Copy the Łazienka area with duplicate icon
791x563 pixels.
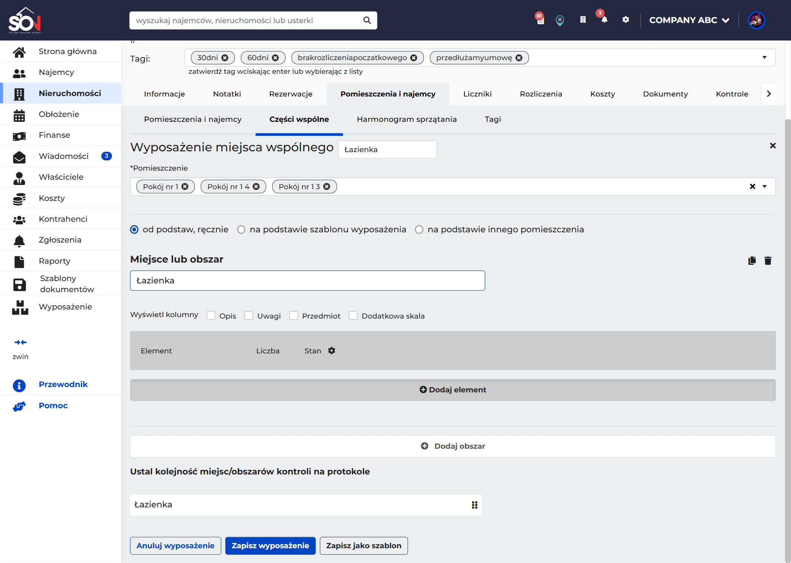click(x=752, y=261)
